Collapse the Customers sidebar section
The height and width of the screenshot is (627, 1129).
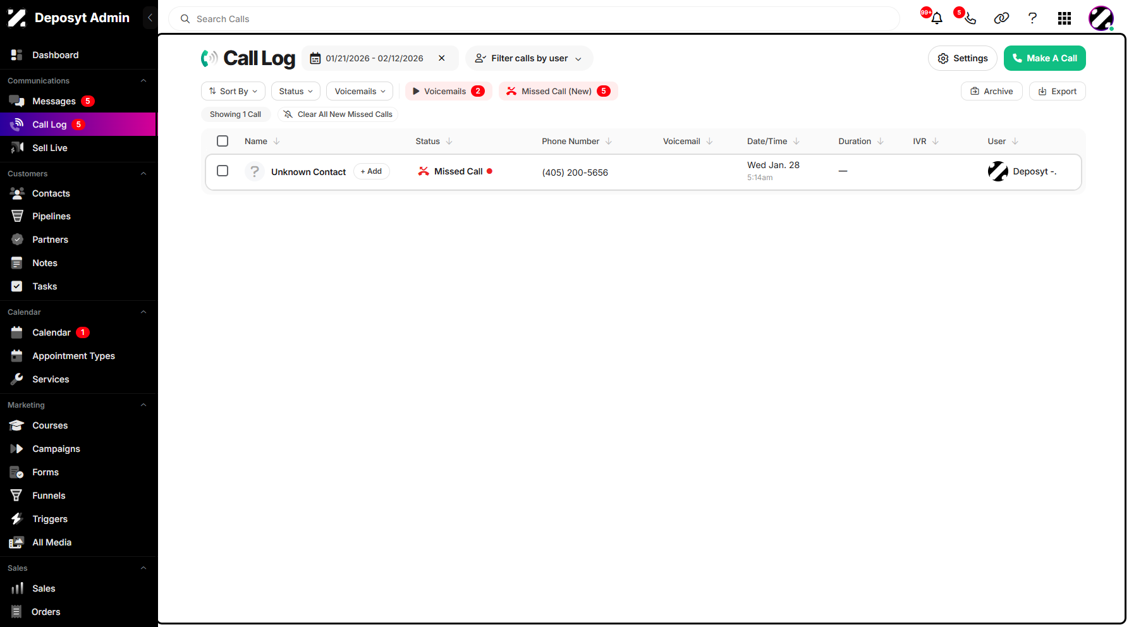[x=143, y=174]
